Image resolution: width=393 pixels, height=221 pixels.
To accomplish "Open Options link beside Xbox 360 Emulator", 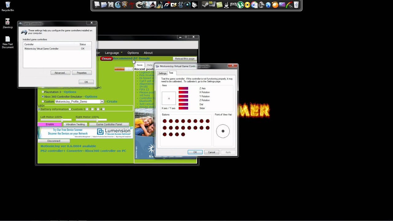I will pyautogui.click(x=91, y=97).
